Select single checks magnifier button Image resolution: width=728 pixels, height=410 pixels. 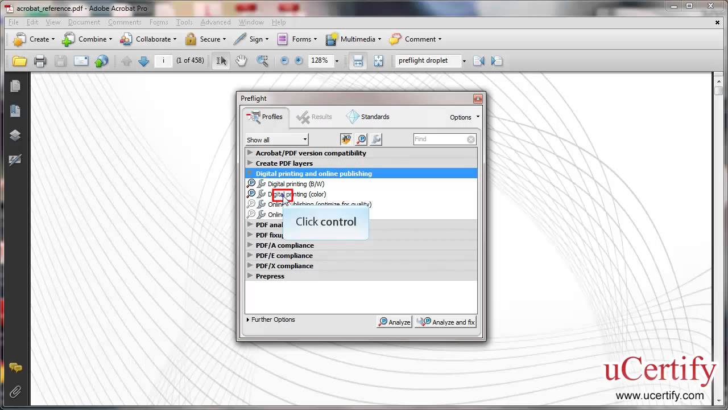pyautogui.click(x=361, y=140)
